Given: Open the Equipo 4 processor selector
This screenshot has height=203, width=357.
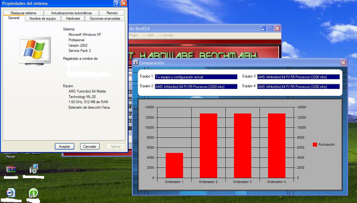Looking at the screenshot, I should [x=298, y=87].
